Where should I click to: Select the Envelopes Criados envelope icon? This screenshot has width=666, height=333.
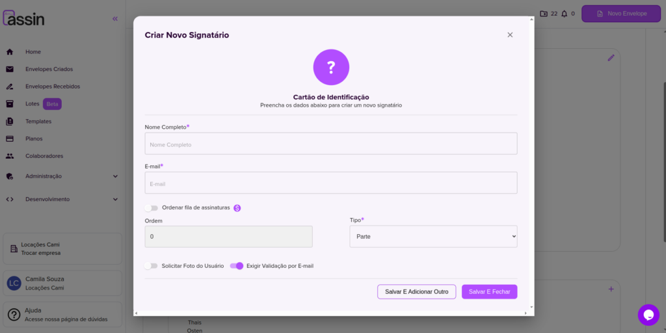tap(9, 69)
